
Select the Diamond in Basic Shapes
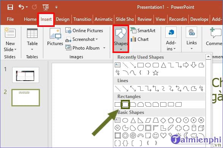(x=163, y=120)
